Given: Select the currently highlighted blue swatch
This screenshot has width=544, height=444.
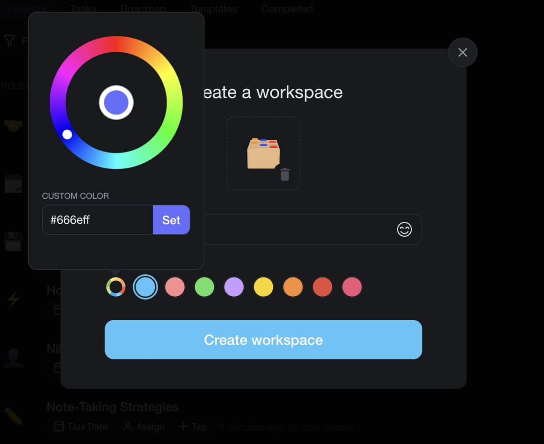Looking at the screenshot, I should (145, 287).
